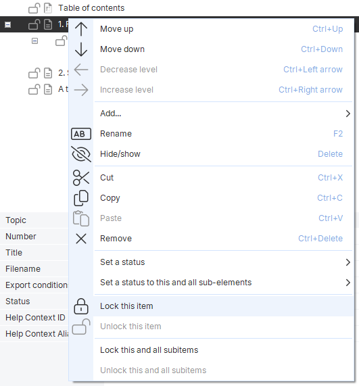The width and height of the screenshot is (359, 386).
Task: Click the Help Context ID property row
Action: click(x=34, y=318)
